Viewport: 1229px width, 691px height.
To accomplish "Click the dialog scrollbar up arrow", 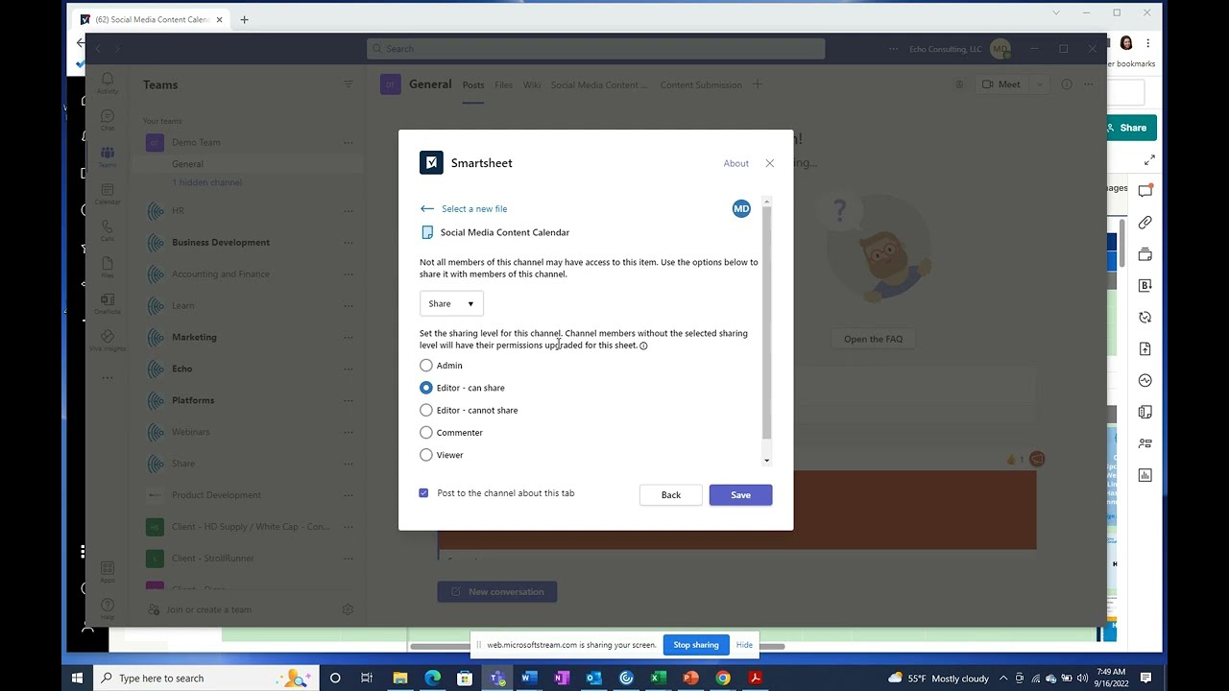I will point(766,202).
